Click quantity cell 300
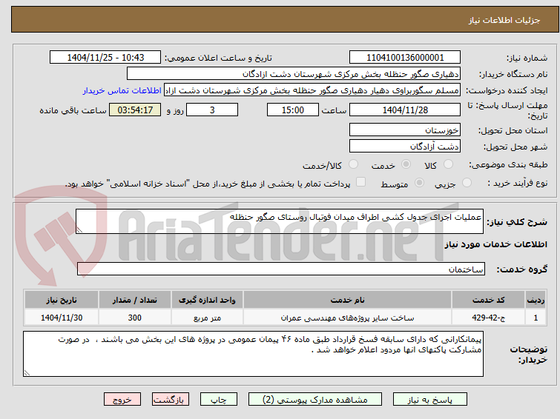The height and width of the screenshot is (419, 560). tap(135, 318)
